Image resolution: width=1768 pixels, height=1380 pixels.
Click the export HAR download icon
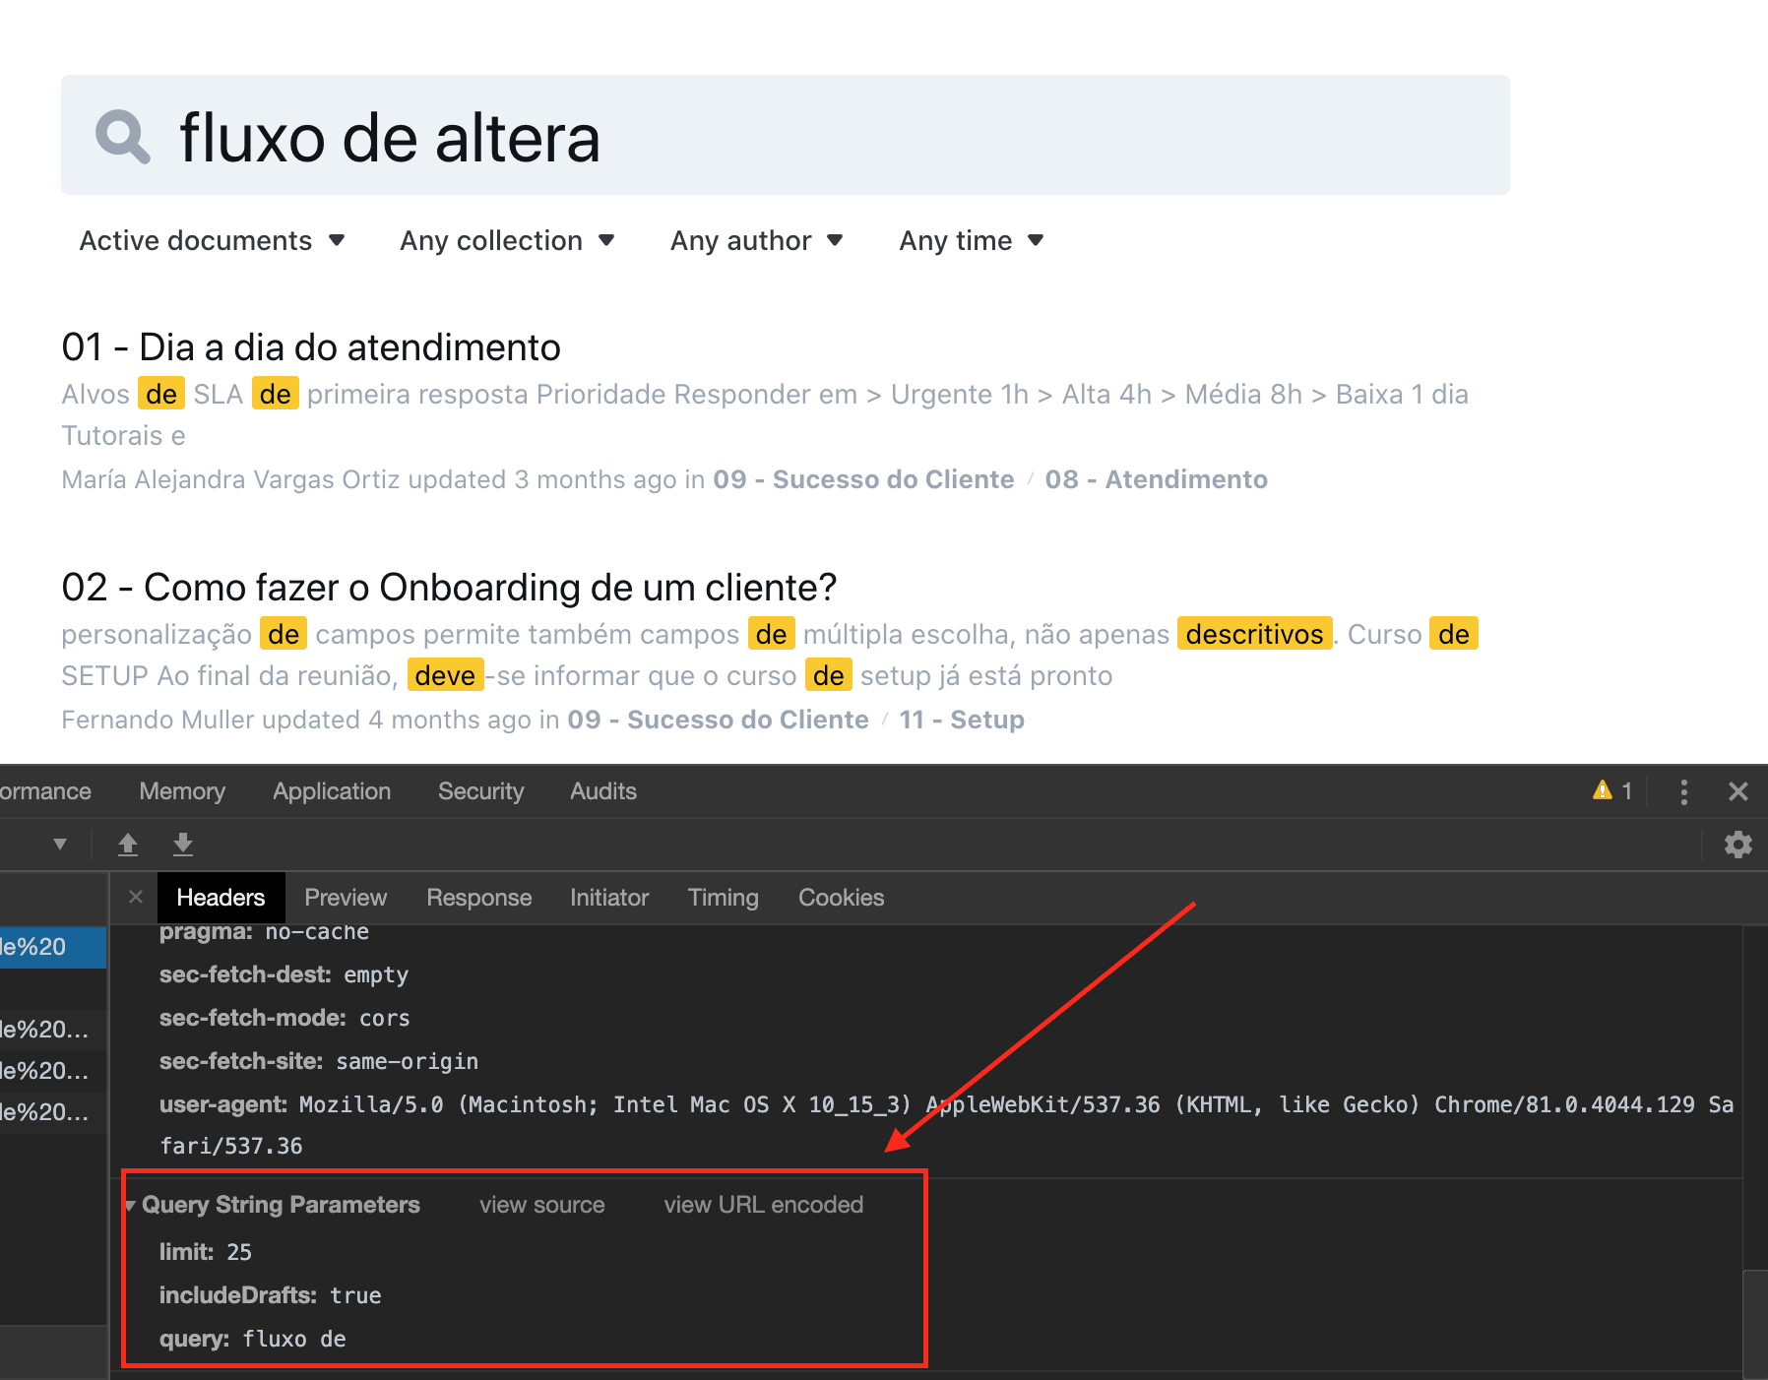pyautogui.click(x=183, y=844)
